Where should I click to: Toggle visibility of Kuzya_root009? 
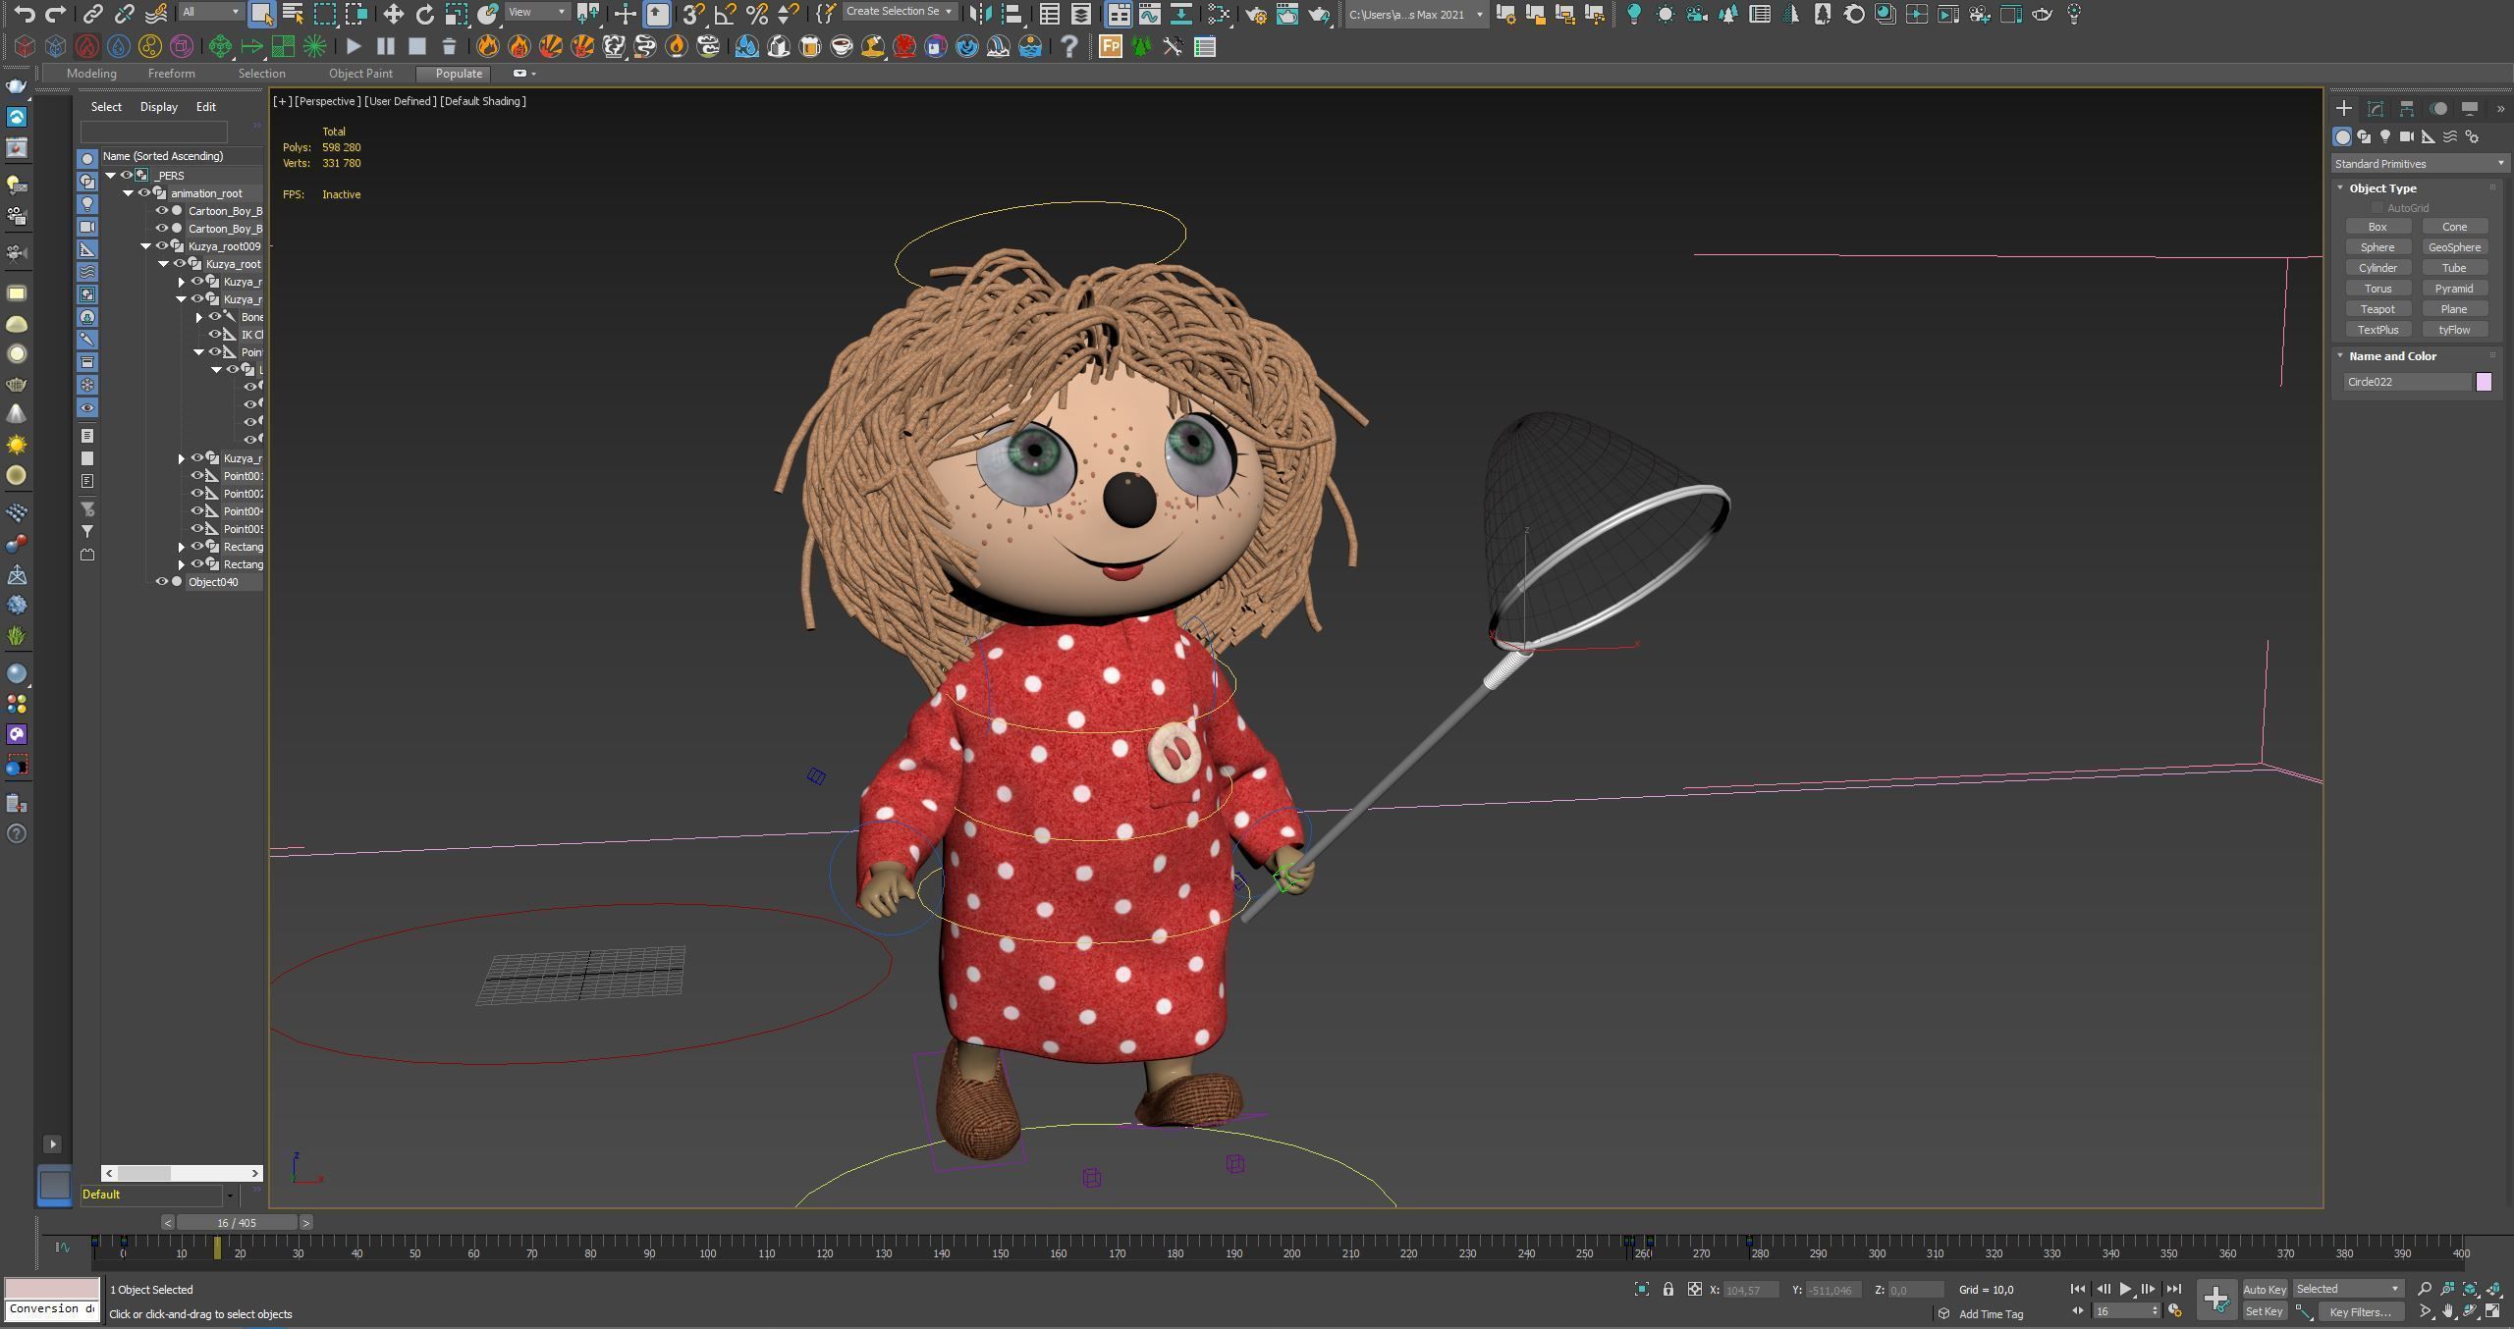162,245
